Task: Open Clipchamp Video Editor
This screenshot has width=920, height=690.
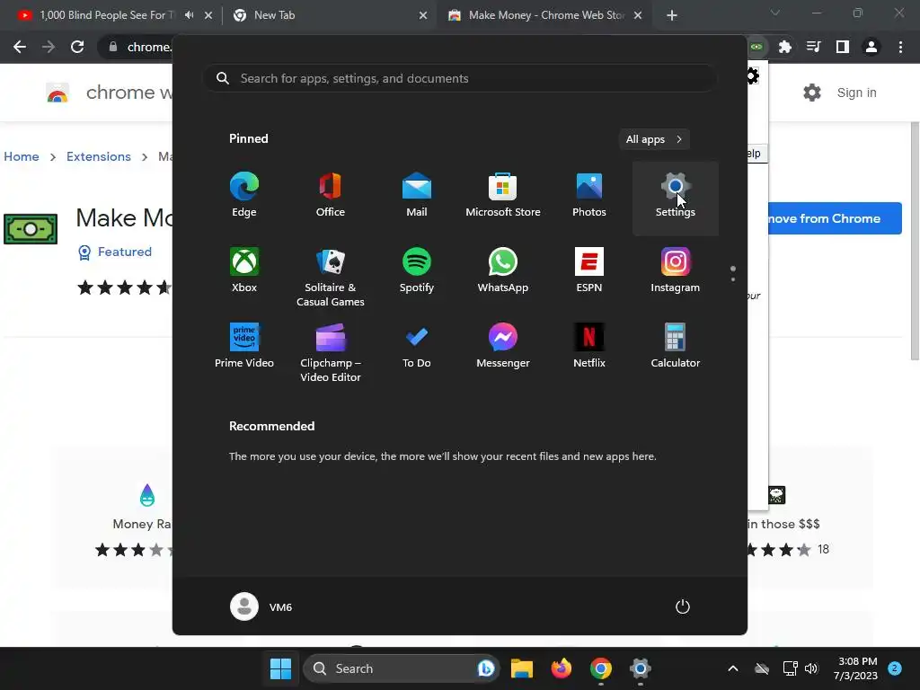Action: [x=331, y=353]
